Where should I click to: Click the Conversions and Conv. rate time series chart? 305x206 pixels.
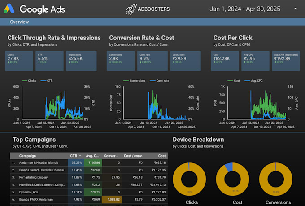pyautogui.click(x=154, y=103)
